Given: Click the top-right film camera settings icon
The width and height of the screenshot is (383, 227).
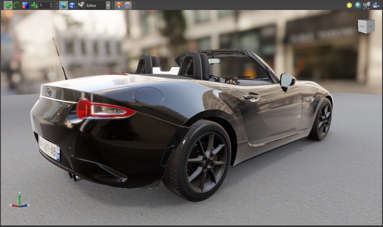Looking at the screenshot, I should (x=376, y=5).
